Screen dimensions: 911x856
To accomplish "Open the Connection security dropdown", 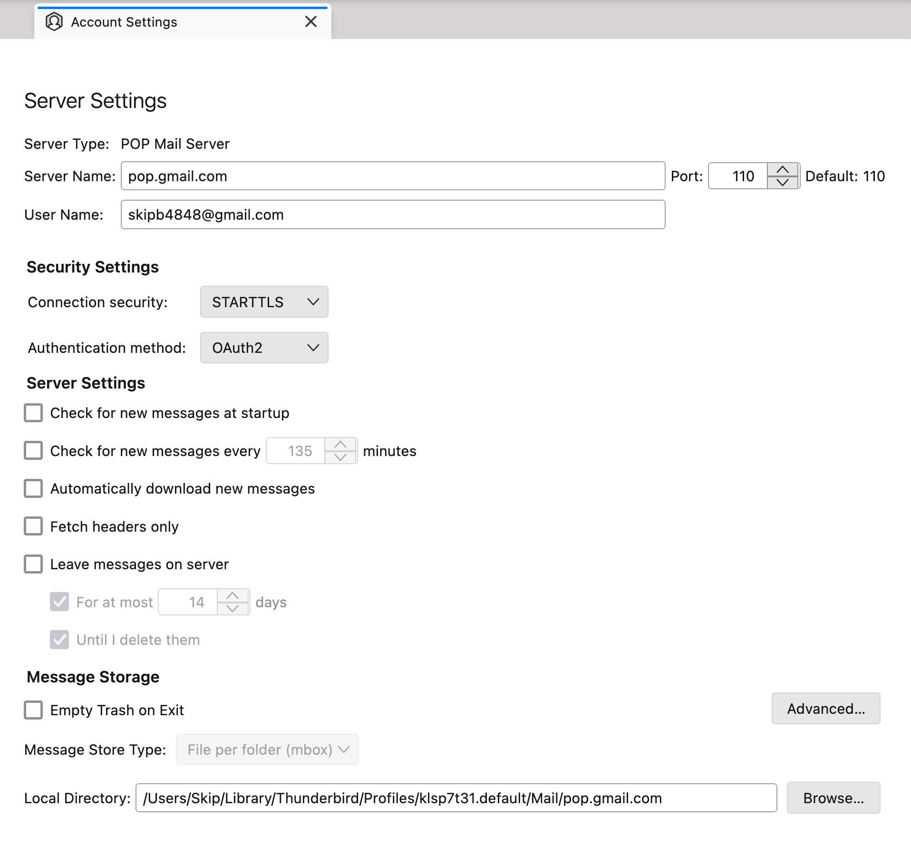I will pos(264,302).
